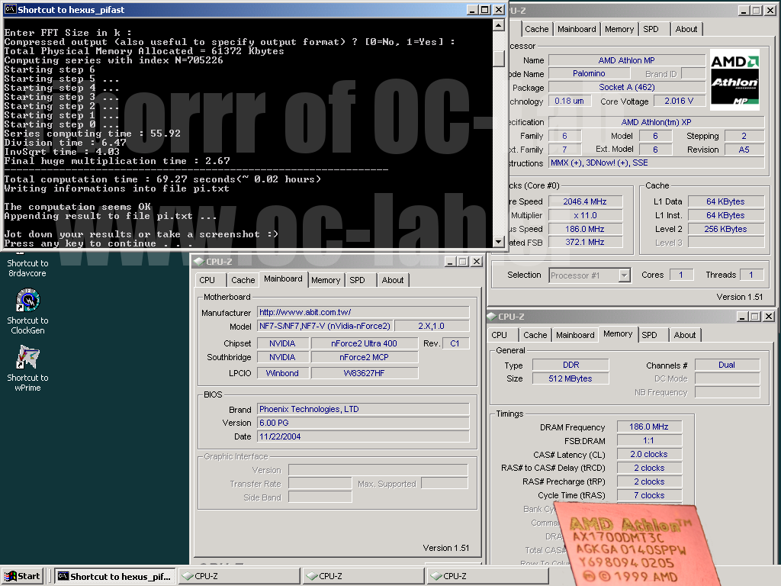
Task: Click the Socket A (462) package value
Action: tap(627, 87)
